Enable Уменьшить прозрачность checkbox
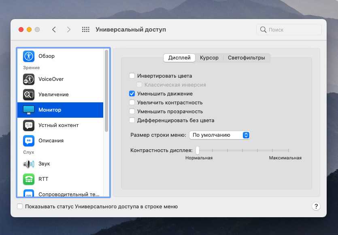The width and height of the screenshot is (338, 235). coord(132,111)
